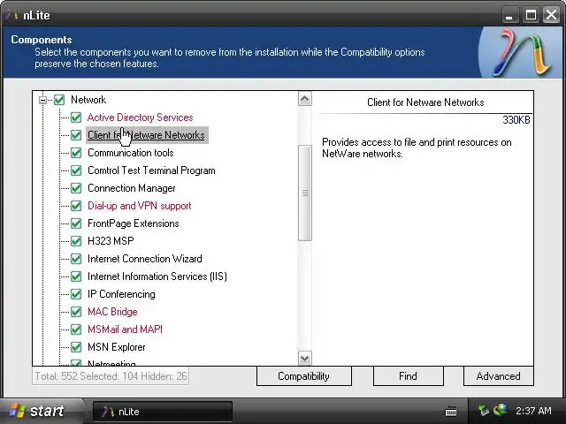This screenshot has width=566, height=424.
Task: Select Internet Information Services (IIS) item
Action: (157, 276)
